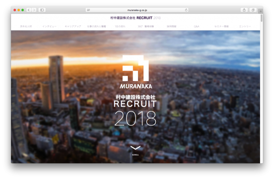
Task: Open the キャリアアップ menu item
Action: [73, 26]
